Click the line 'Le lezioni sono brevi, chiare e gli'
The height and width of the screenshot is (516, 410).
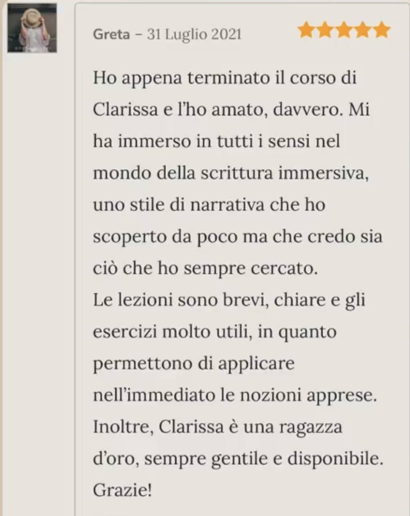[229, 301]
